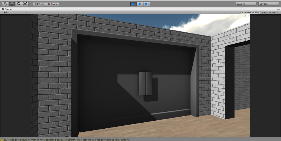
Task: Pause the running game
Action: click(140, 4)
